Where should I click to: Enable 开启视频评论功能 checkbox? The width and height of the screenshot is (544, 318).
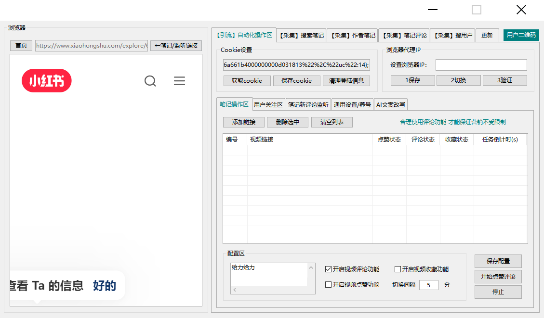pyautogui.click(x=328, y=269)
